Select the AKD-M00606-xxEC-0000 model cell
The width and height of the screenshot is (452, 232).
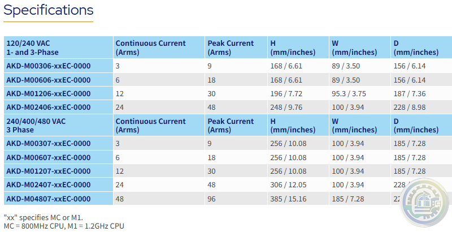point(48,80)
